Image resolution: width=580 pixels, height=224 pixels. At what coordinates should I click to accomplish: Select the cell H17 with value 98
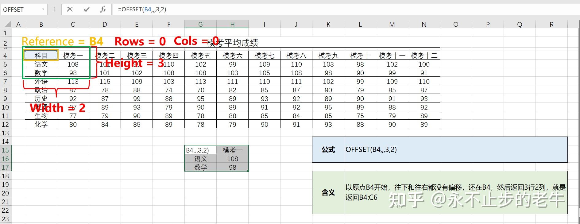[x=232, y=167]
